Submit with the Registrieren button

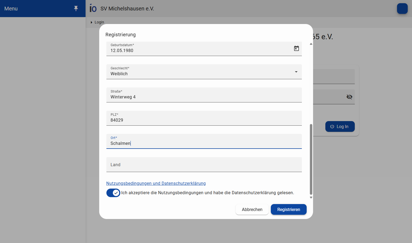point(288,209)
